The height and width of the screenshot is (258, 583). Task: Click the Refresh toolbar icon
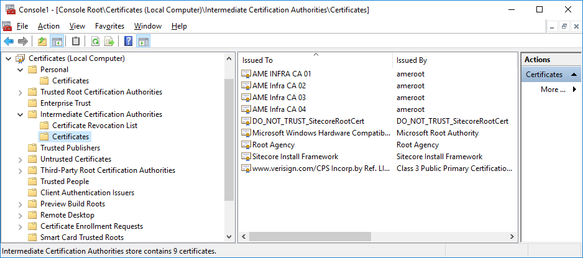point(95,42)
